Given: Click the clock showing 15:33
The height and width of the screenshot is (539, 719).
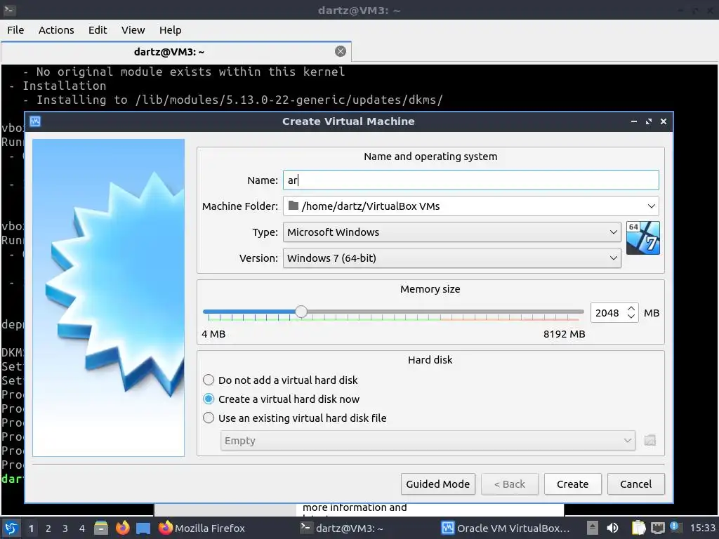Looking at the screenshot, I should 702,528.
